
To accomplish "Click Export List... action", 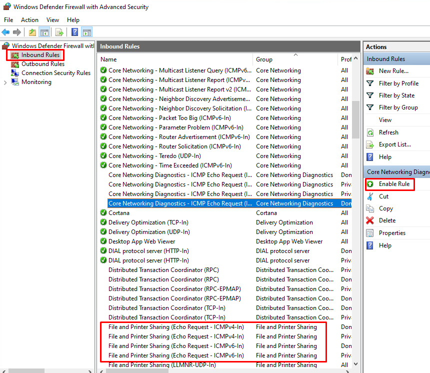I will [395, 144].
